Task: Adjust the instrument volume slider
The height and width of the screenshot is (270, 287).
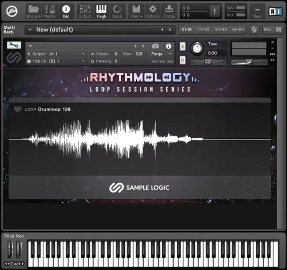Action: click(x=249, y=62)
